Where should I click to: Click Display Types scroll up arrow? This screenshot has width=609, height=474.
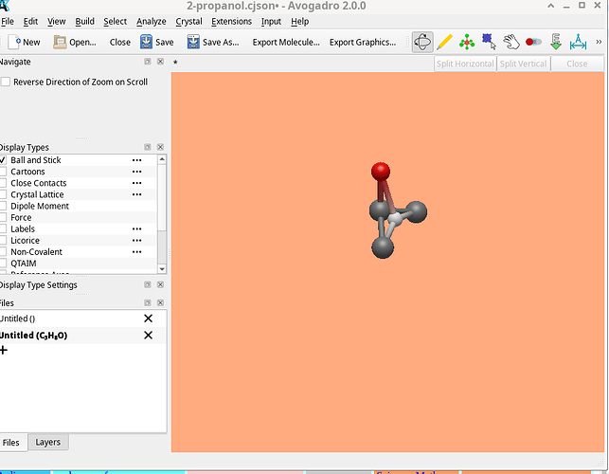[162, 159]
